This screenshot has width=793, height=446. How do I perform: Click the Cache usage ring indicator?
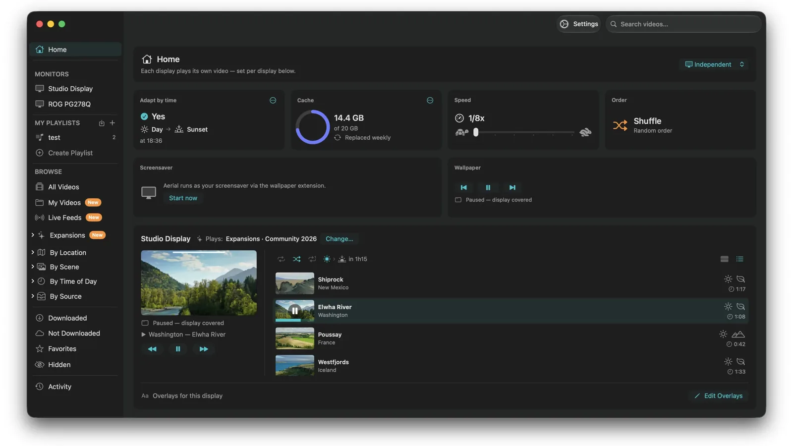(x=312, y=127)
